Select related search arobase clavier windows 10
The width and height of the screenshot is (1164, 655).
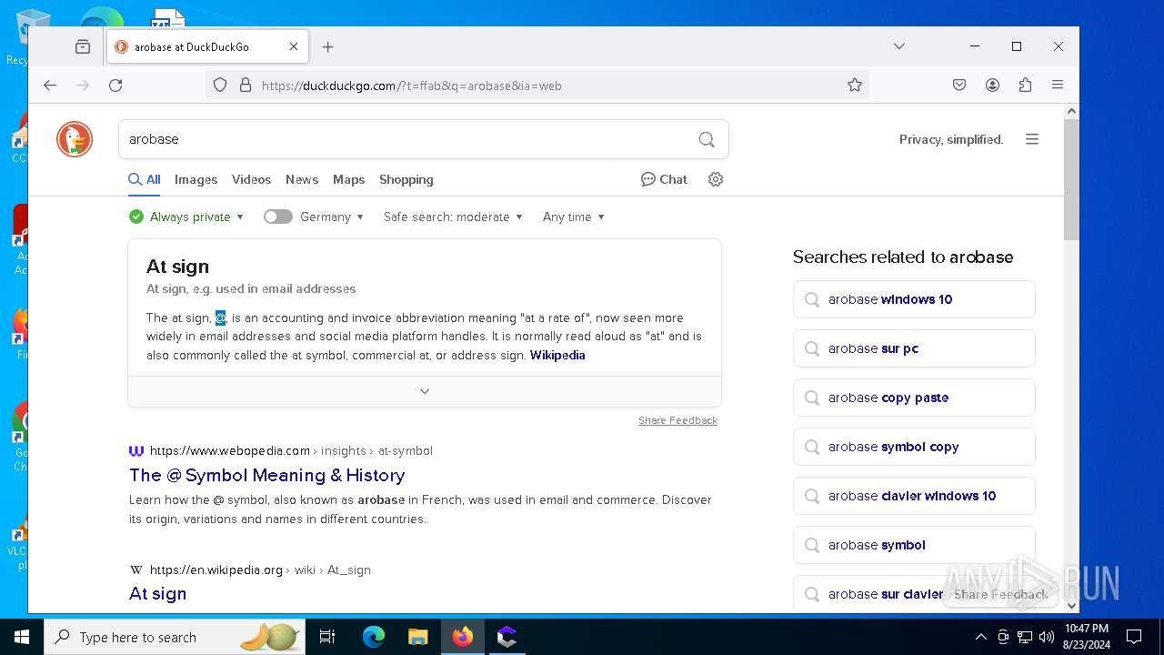(x=914, y=496)
